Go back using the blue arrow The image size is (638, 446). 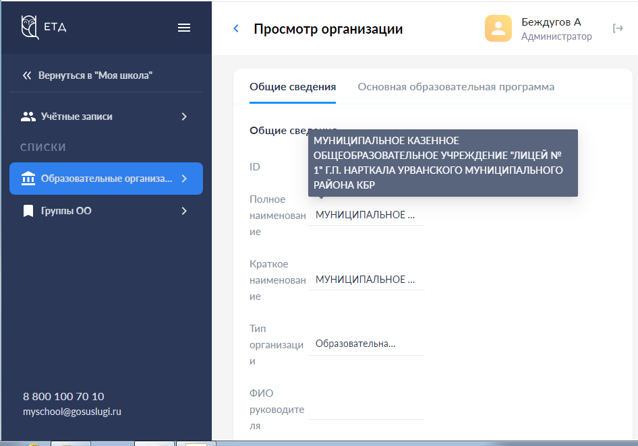(236, 28)
